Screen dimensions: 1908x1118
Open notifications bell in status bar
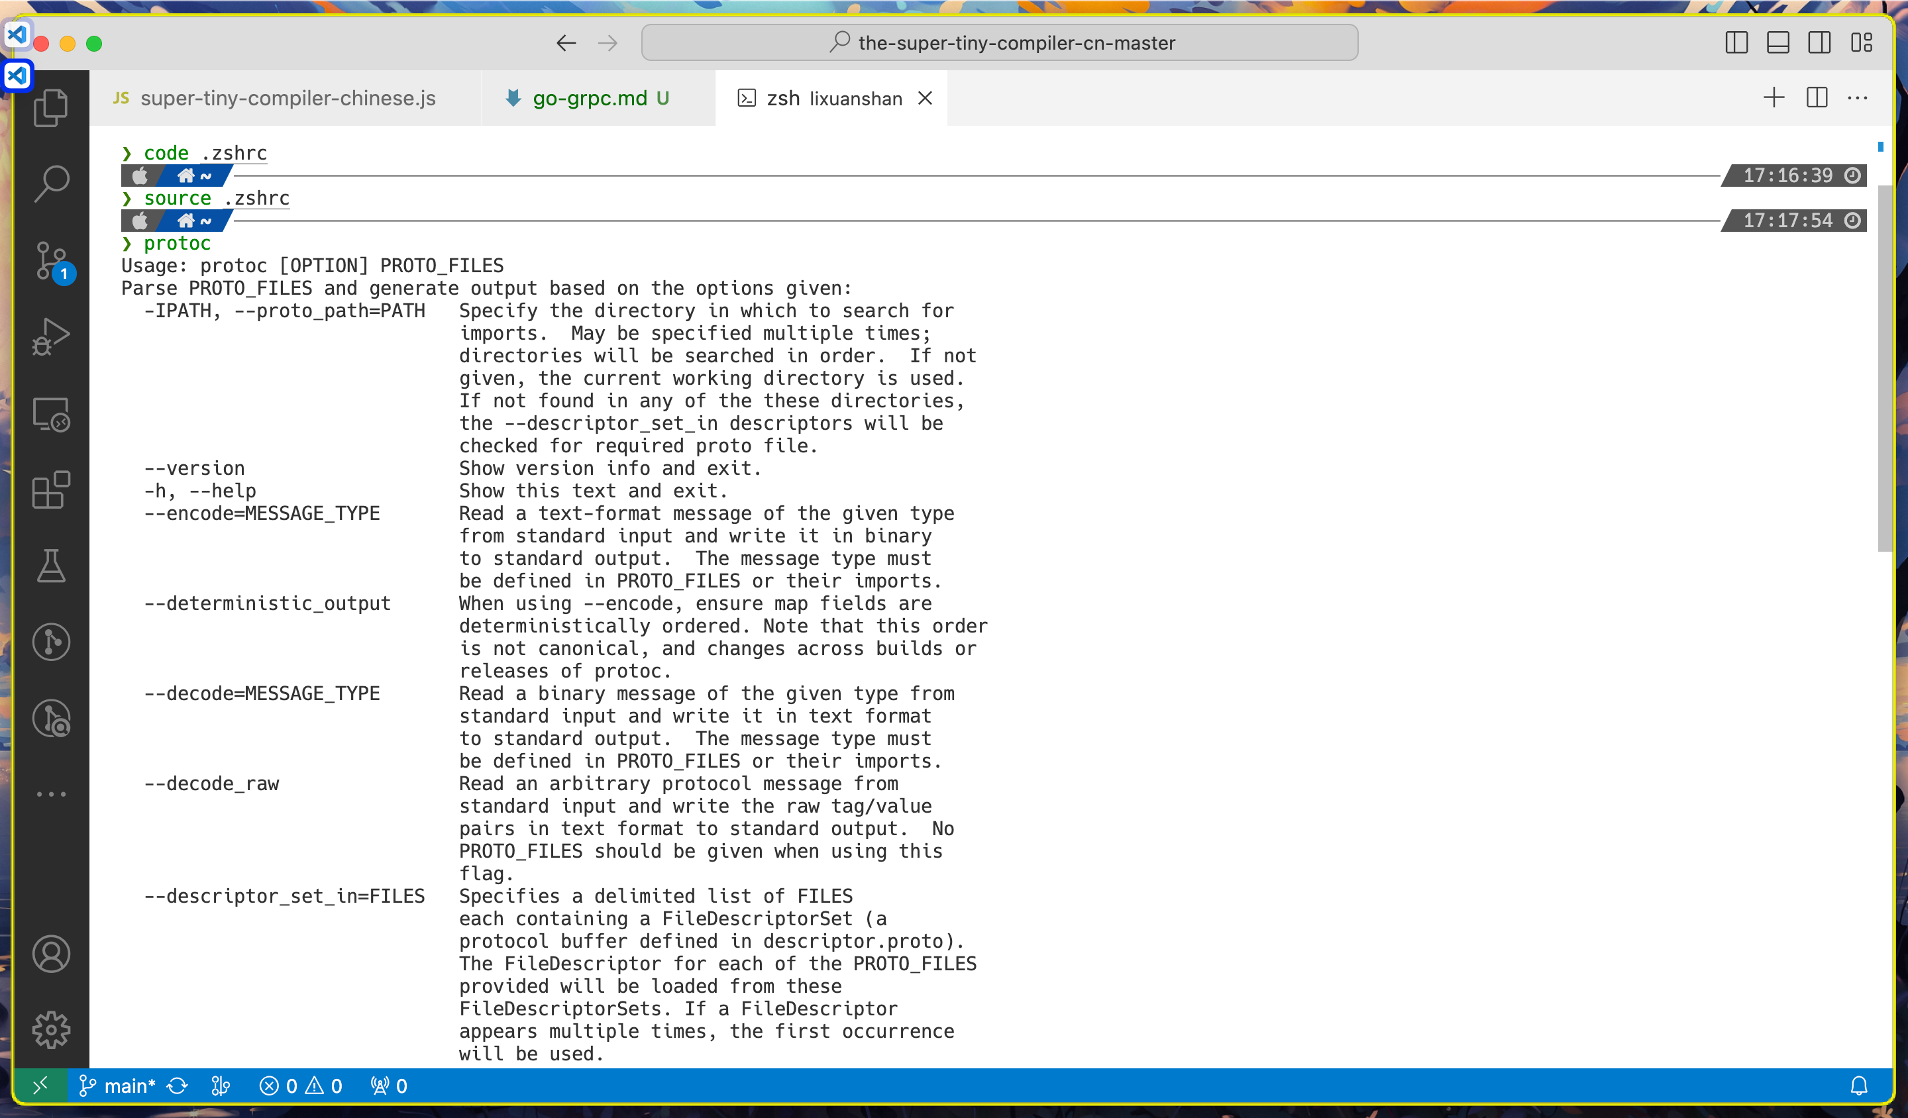(1859, 1086)
